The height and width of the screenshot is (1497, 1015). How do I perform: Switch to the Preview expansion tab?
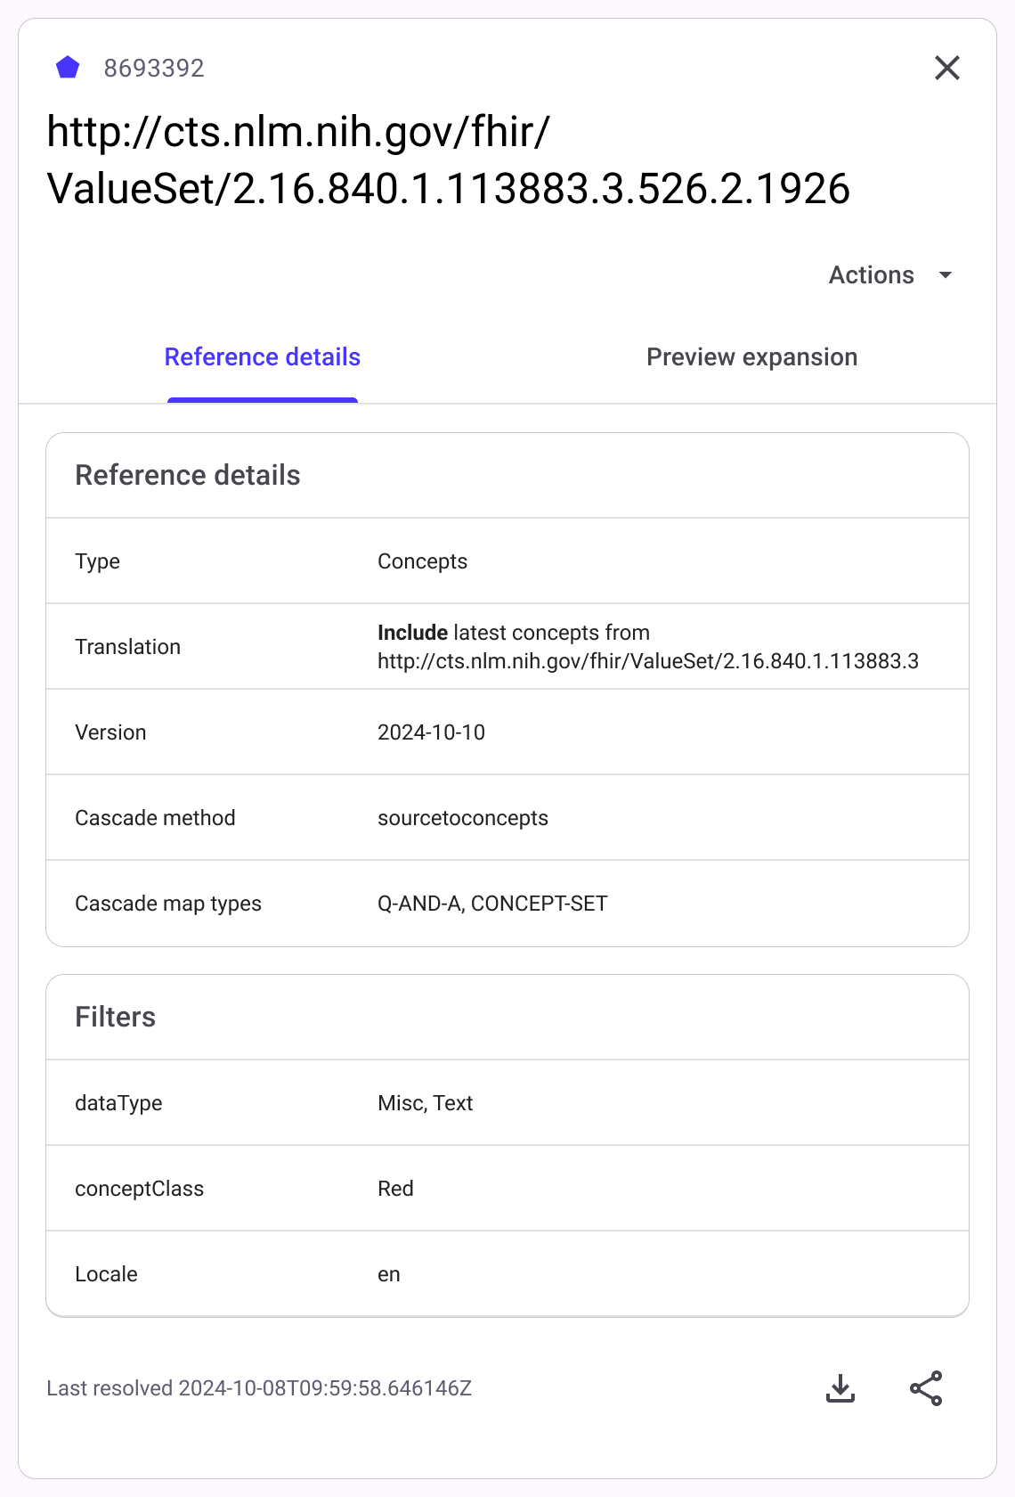pyautogui.click(x=751, y=357)
